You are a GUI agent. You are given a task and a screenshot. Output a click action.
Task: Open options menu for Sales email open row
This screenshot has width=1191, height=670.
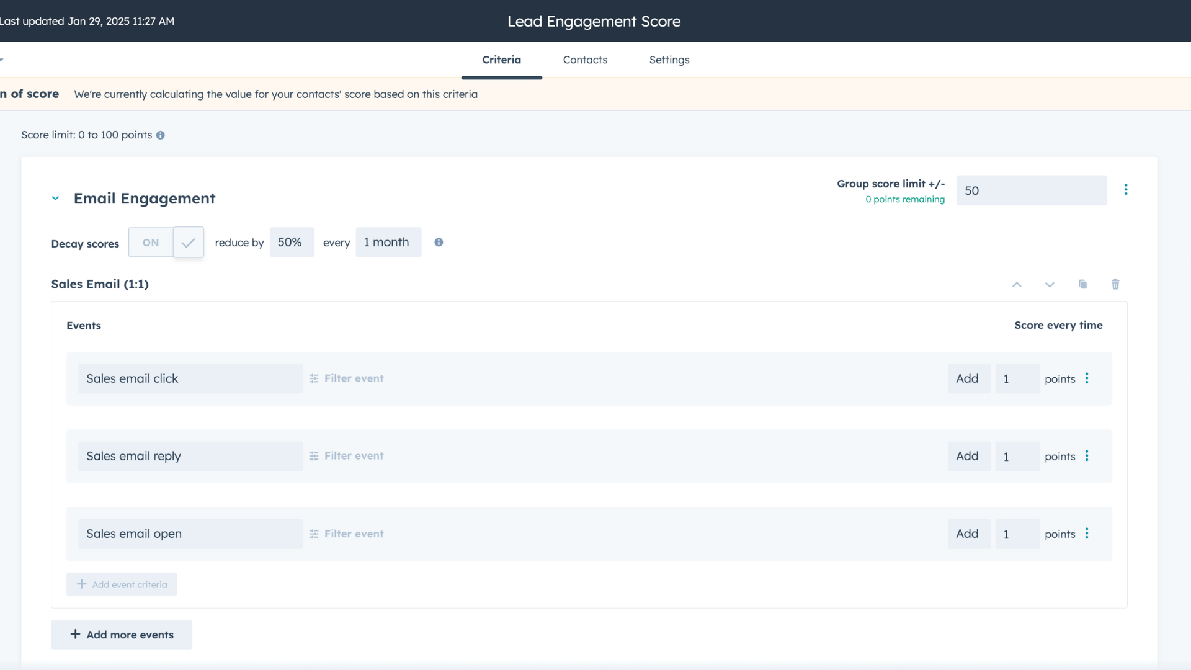click(1087, 534)
